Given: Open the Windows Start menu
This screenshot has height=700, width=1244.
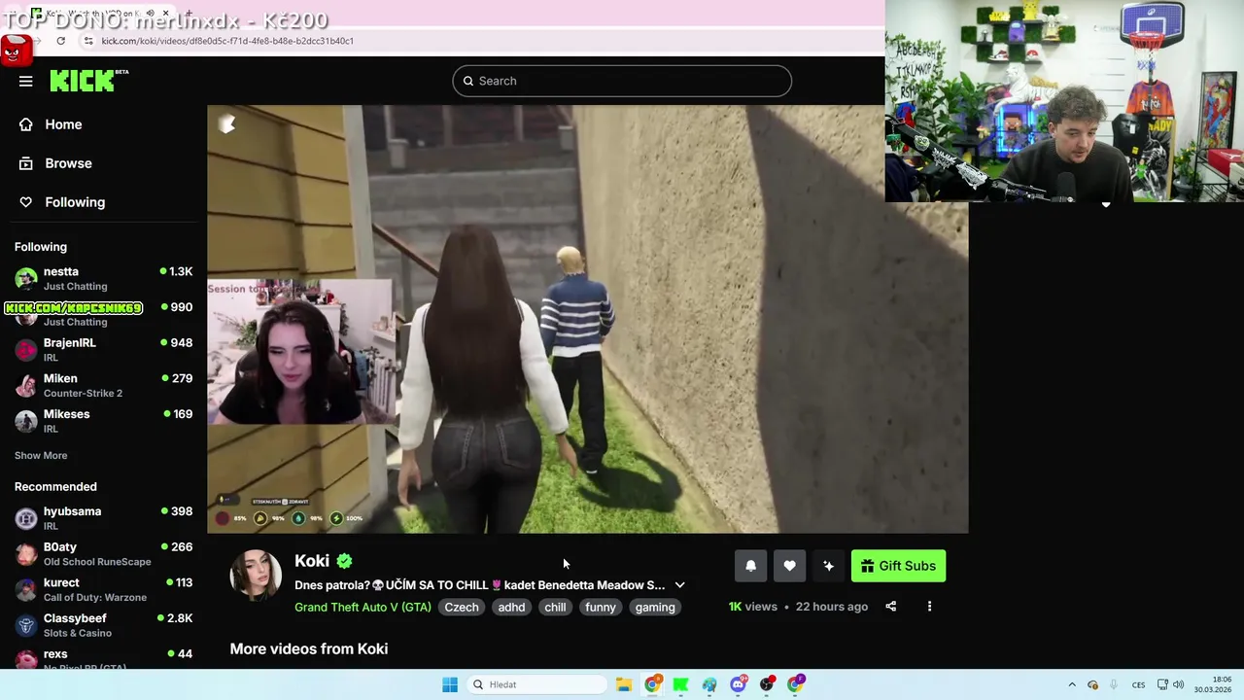Looking at the screenshot, I should coord(450,684).
